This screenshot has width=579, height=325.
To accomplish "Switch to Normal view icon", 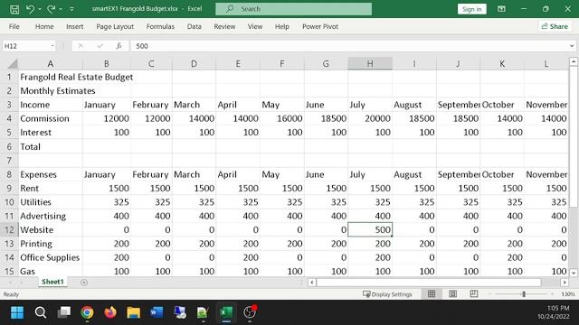I will click(432, 293).
